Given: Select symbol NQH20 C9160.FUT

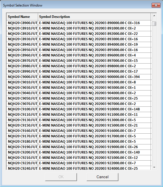Looking at the screenshot, I should pos(22,131).
